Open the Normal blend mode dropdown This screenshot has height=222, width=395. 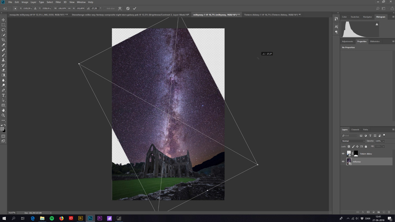click(x=353, y=141)
